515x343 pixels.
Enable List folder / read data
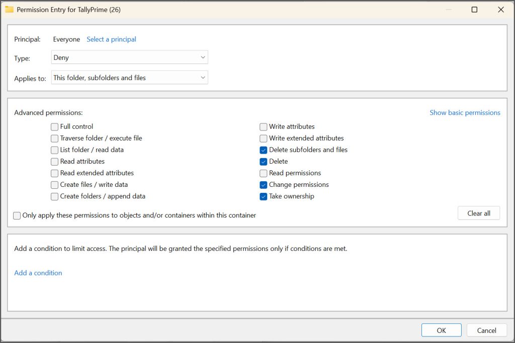(54, 150)
